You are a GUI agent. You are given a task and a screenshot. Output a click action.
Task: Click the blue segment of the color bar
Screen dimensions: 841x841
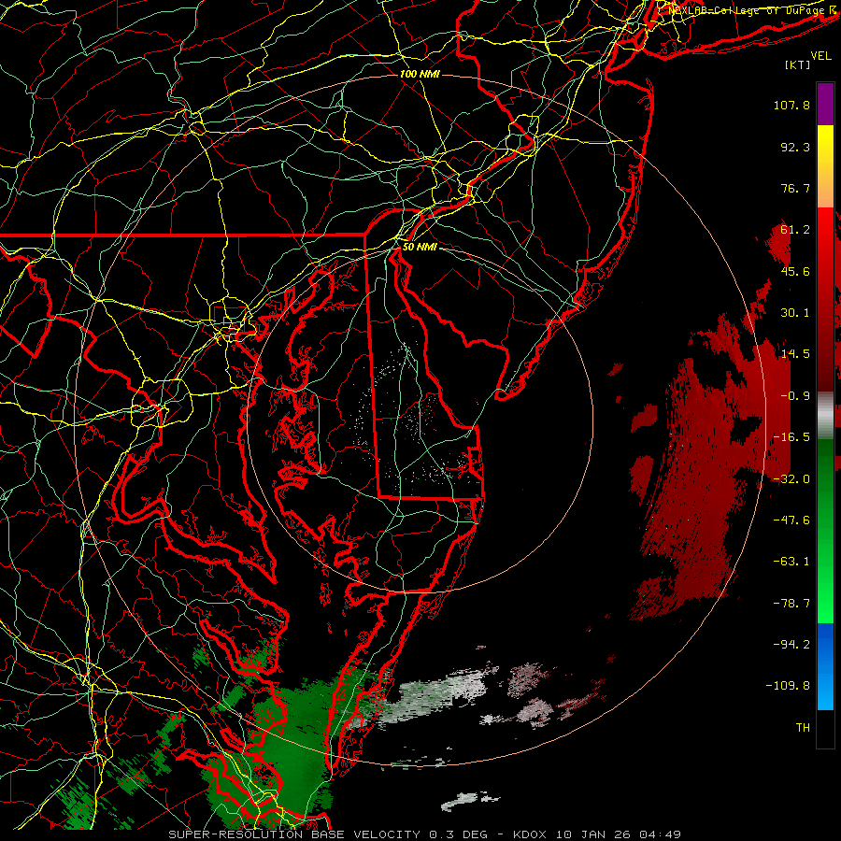coord(825,666)
